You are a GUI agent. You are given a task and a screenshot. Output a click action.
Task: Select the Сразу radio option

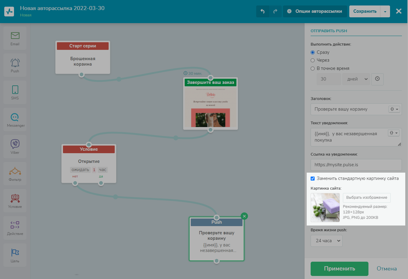pyautogui.click(x=312, y=52)
